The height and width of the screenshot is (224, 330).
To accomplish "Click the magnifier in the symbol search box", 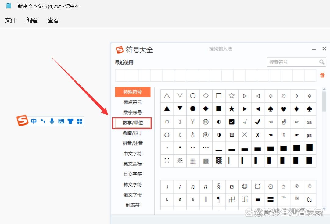I will pos(322,62).
